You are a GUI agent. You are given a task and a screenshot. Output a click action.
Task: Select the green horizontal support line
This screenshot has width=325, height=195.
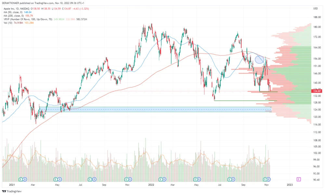(x=244, y=101)
